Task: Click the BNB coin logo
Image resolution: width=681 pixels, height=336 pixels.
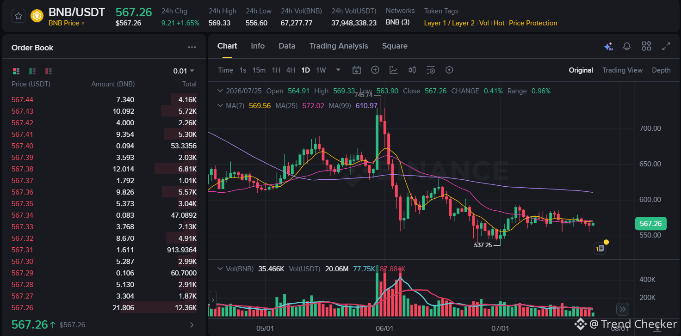Action: 37,16
